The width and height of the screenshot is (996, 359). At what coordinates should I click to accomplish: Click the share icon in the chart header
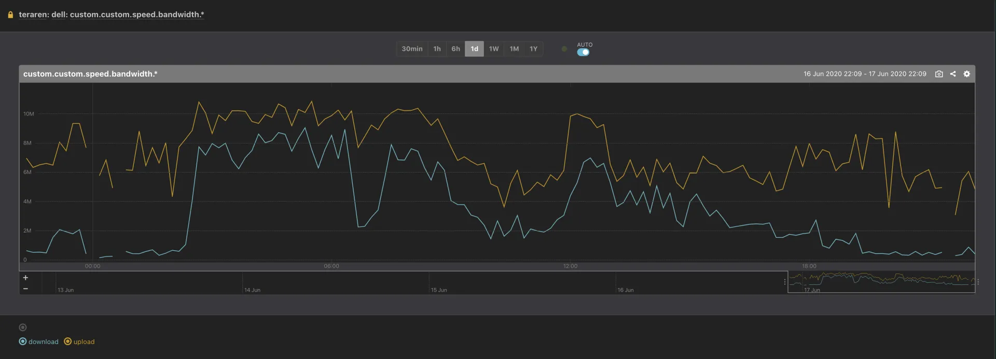tap(952, 74)
